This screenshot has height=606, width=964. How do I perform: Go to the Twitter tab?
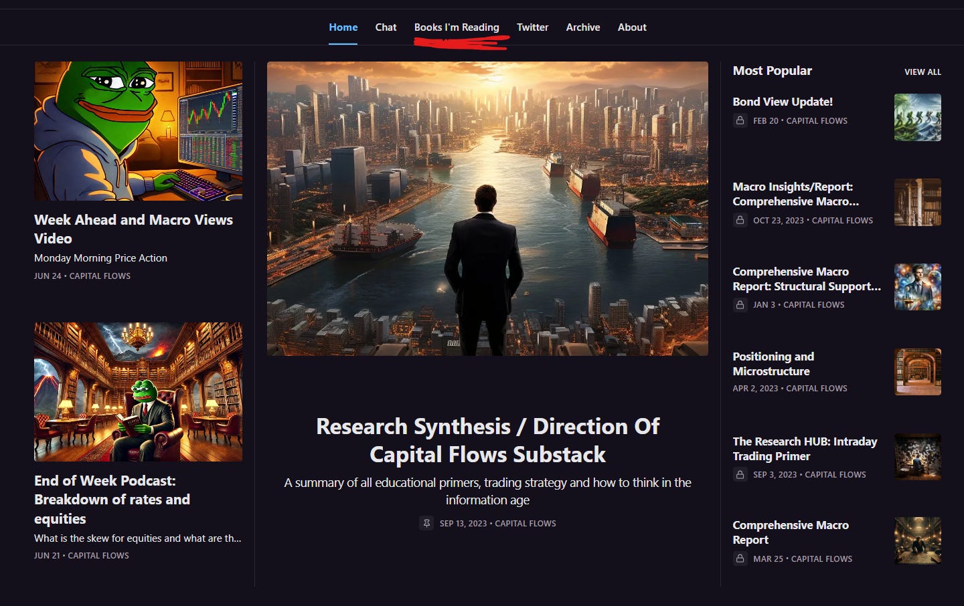point(532,27)
